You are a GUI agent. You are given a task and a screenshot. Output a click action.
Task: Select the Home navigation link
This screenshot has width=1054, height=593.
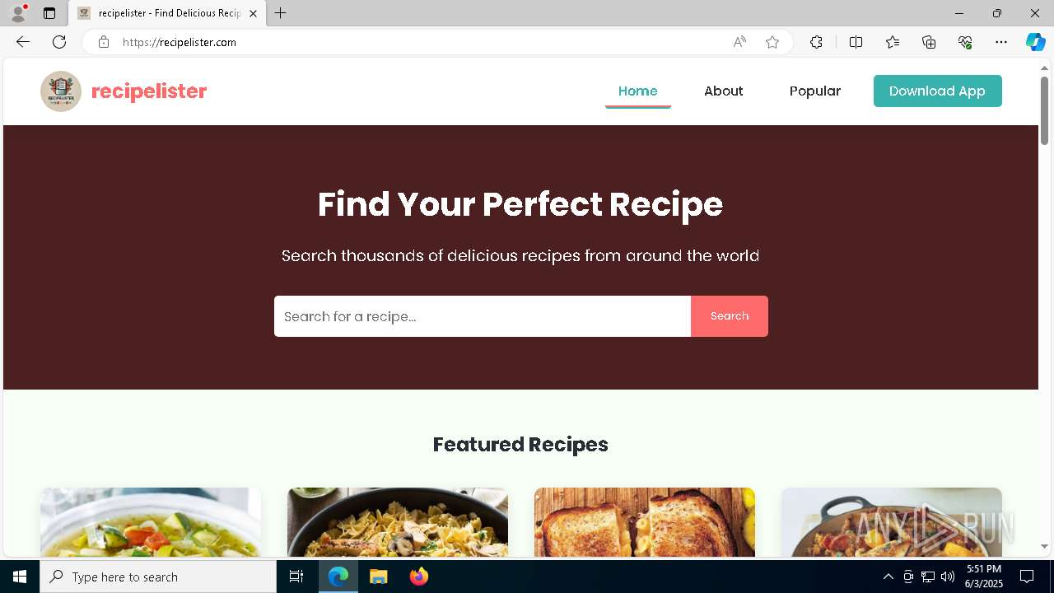tap(638, 91)
